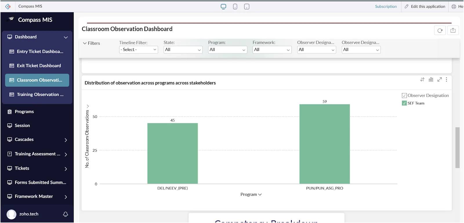Toggle the Observer Designation legend checkbox
Screen dimensions: 464x223
404,95
